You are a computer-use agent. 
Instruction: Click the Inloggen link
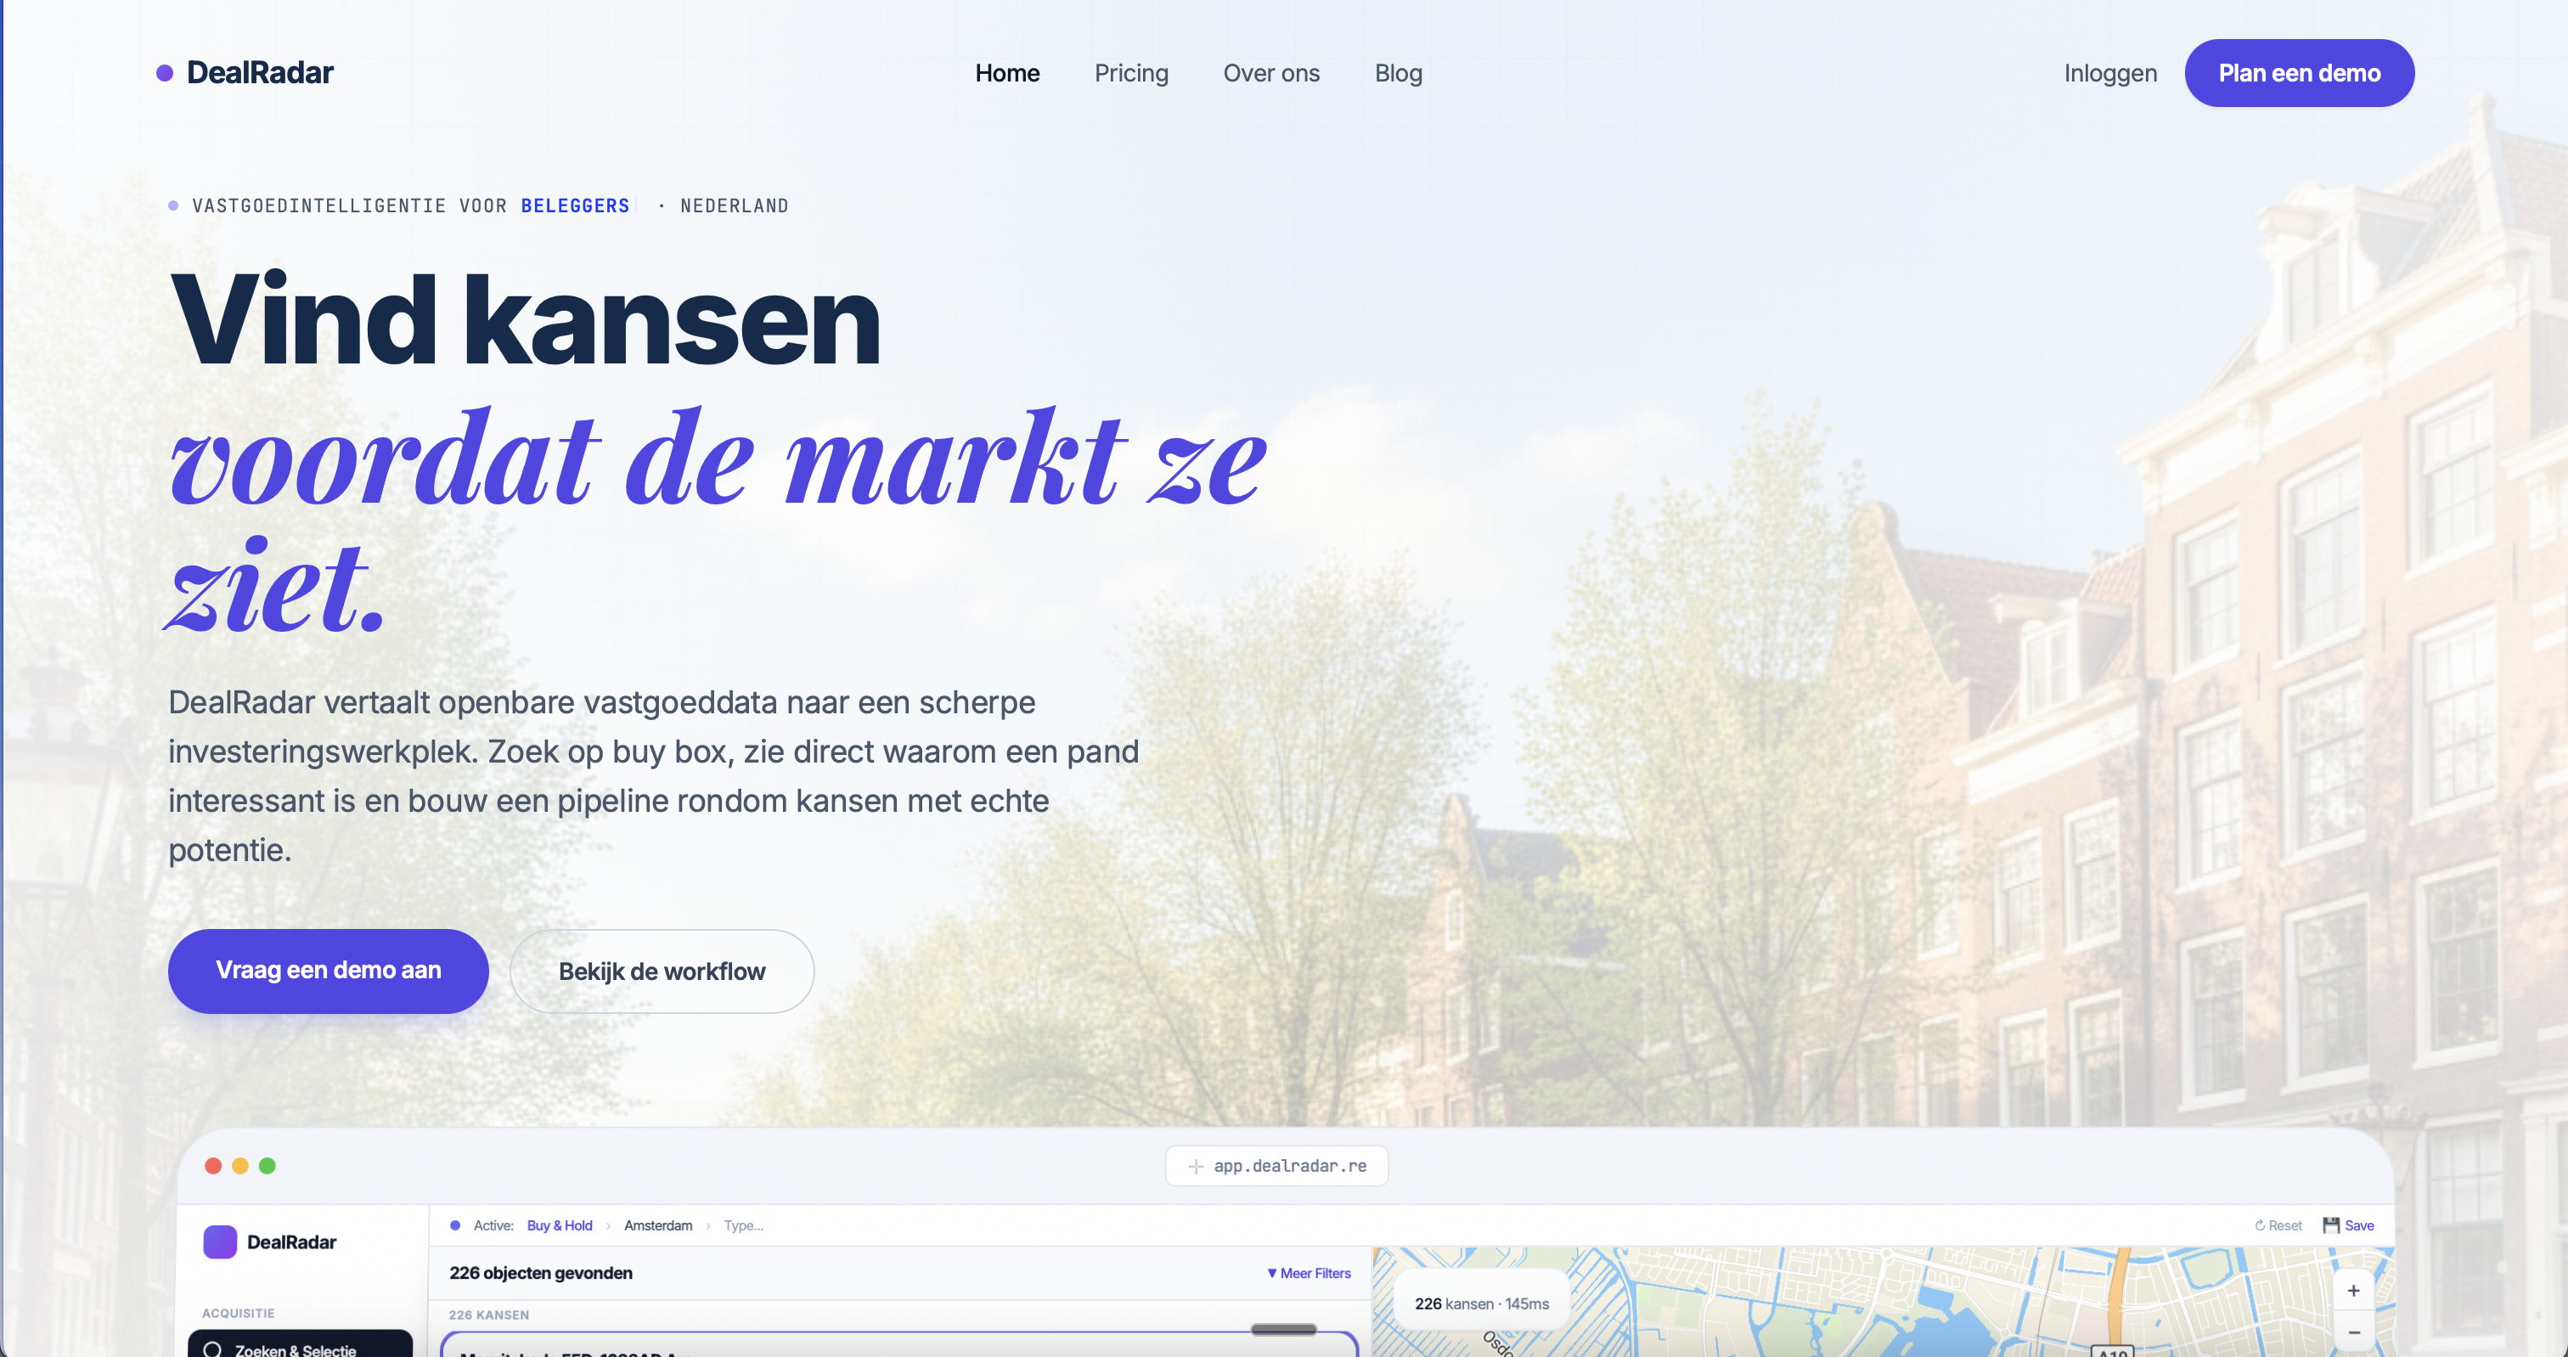2109,73
